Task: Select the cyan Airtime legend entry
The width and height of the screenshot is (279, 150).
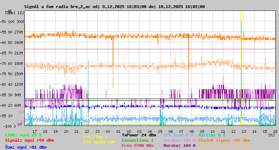Action: coord(212,135)
